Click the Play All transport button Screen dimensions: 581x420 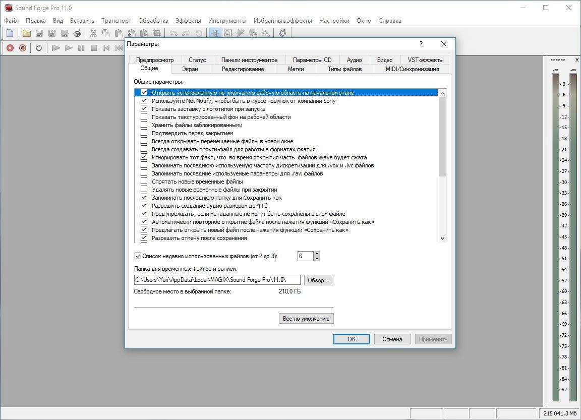tap(55, 48)
